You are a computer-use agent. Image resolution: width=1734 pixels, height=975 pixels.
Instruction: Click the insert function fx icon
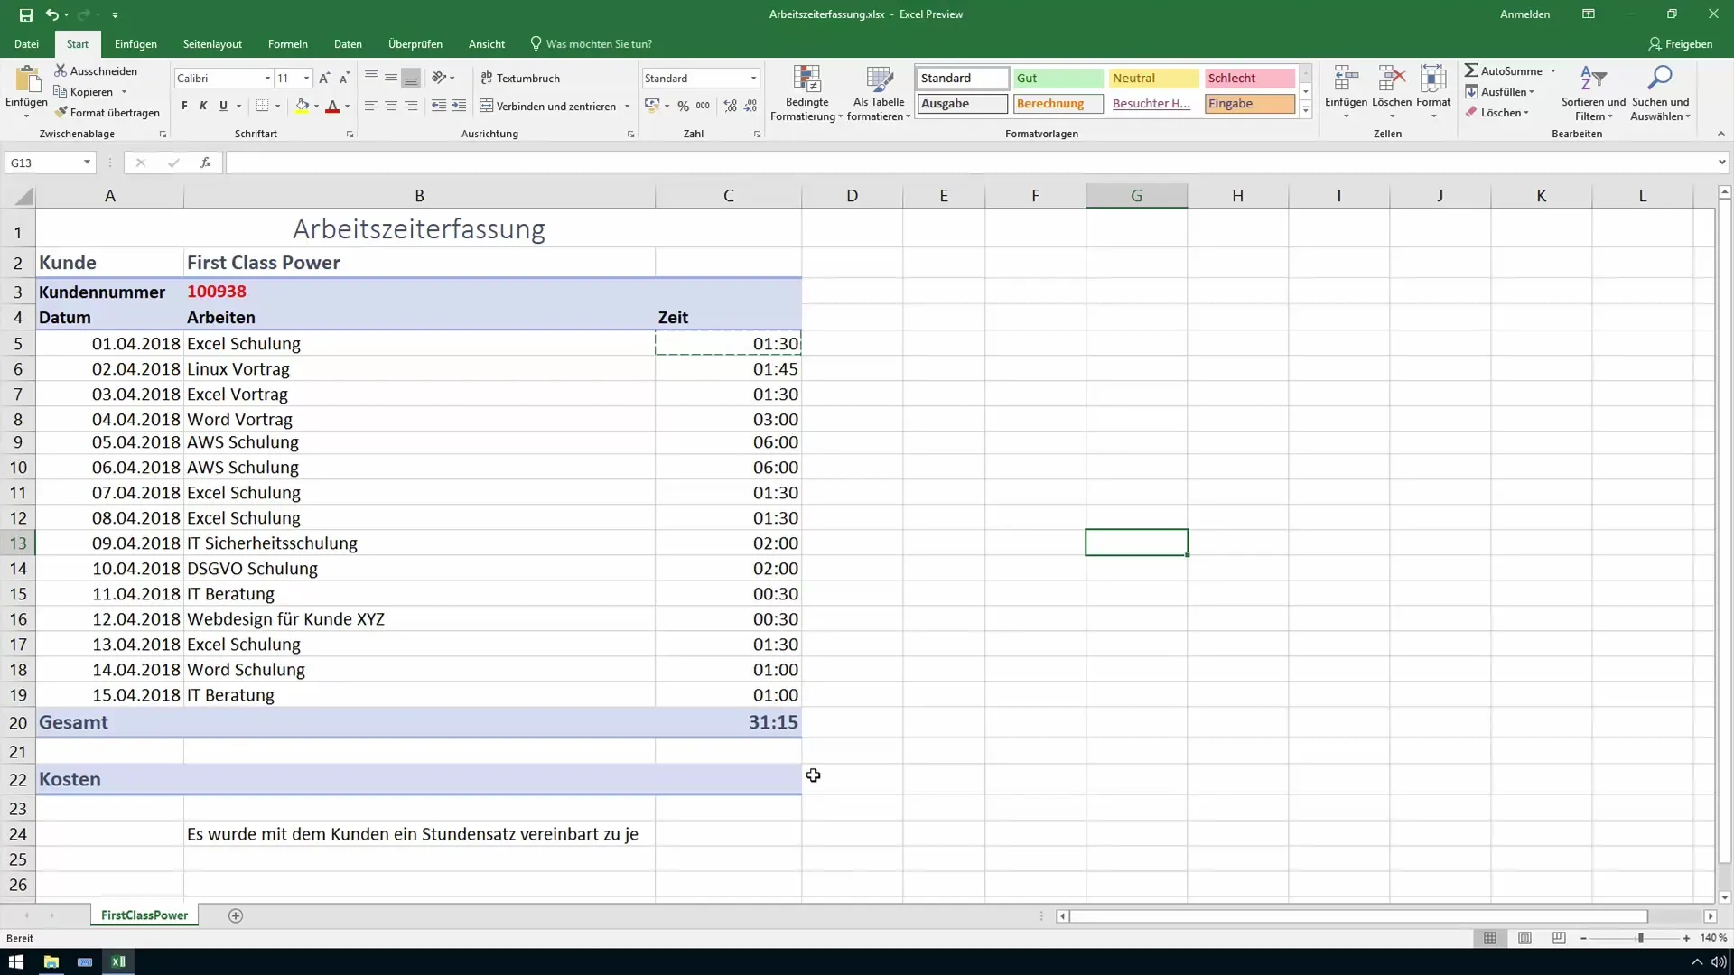pyautogui.click(x=206, y=162)
